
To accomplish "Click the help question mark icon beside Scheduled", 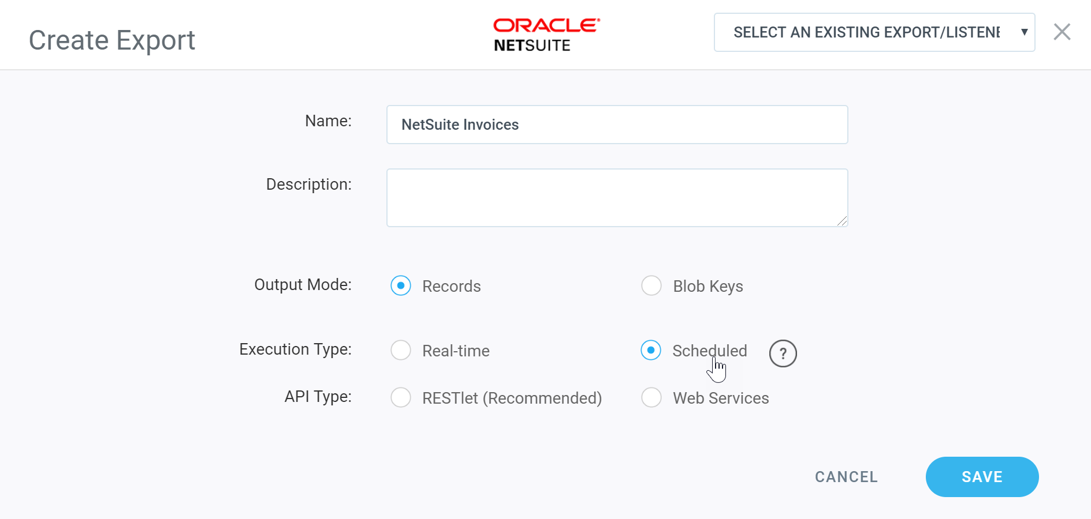I will coord(783,353).
